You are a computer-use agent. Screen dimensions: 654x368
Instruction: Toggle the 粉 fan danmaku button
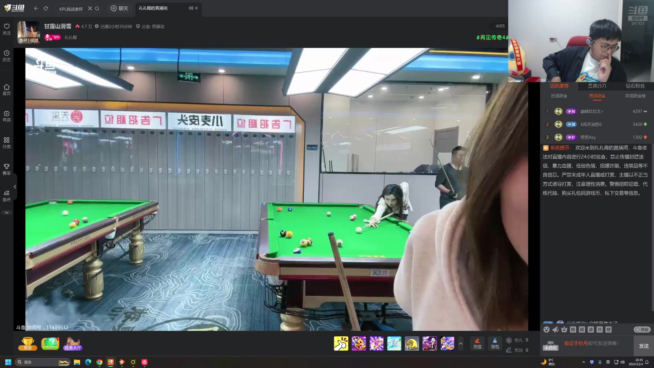573,329
